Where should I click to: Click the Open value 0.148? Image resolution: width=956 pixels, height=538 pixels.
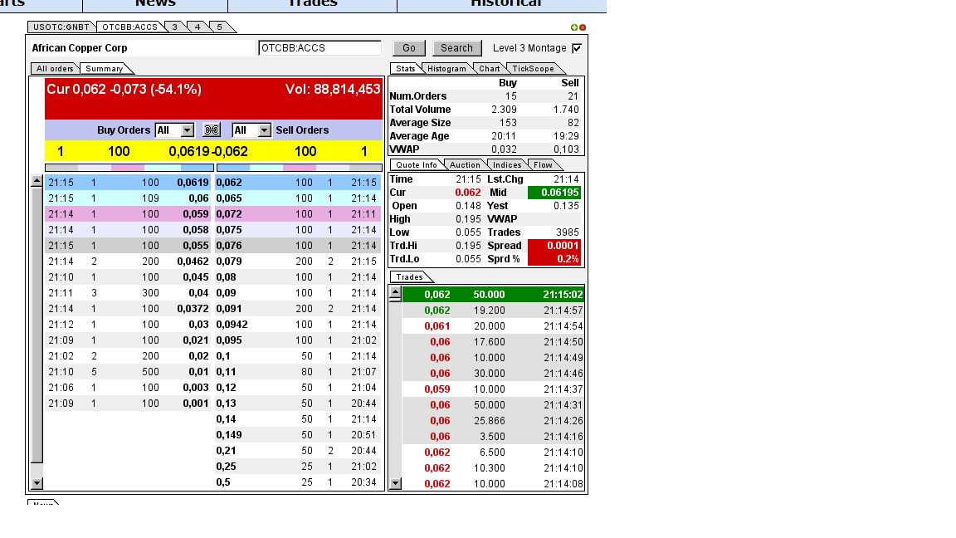pos(468,206)
